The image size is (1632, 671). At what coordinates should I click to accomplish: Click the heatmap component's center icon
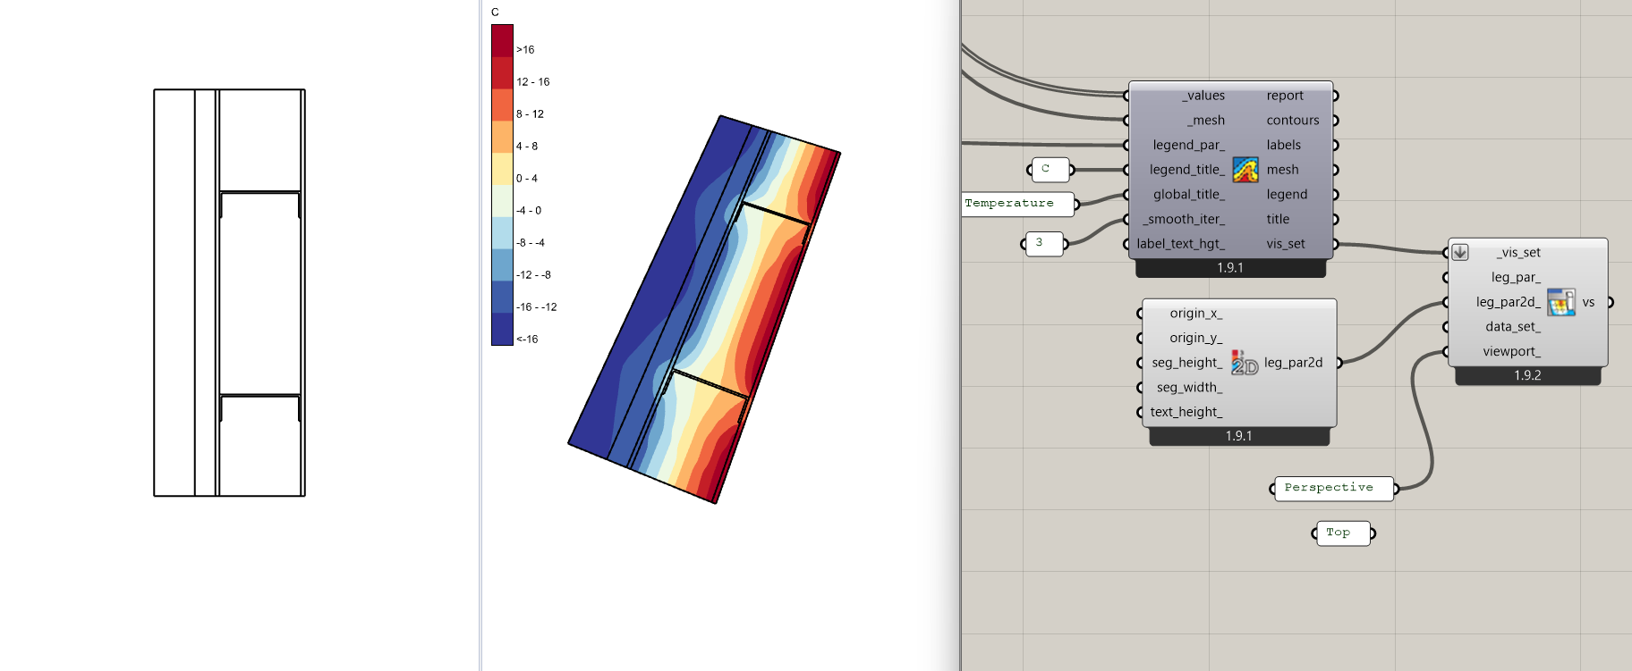tap(1245, 170)
